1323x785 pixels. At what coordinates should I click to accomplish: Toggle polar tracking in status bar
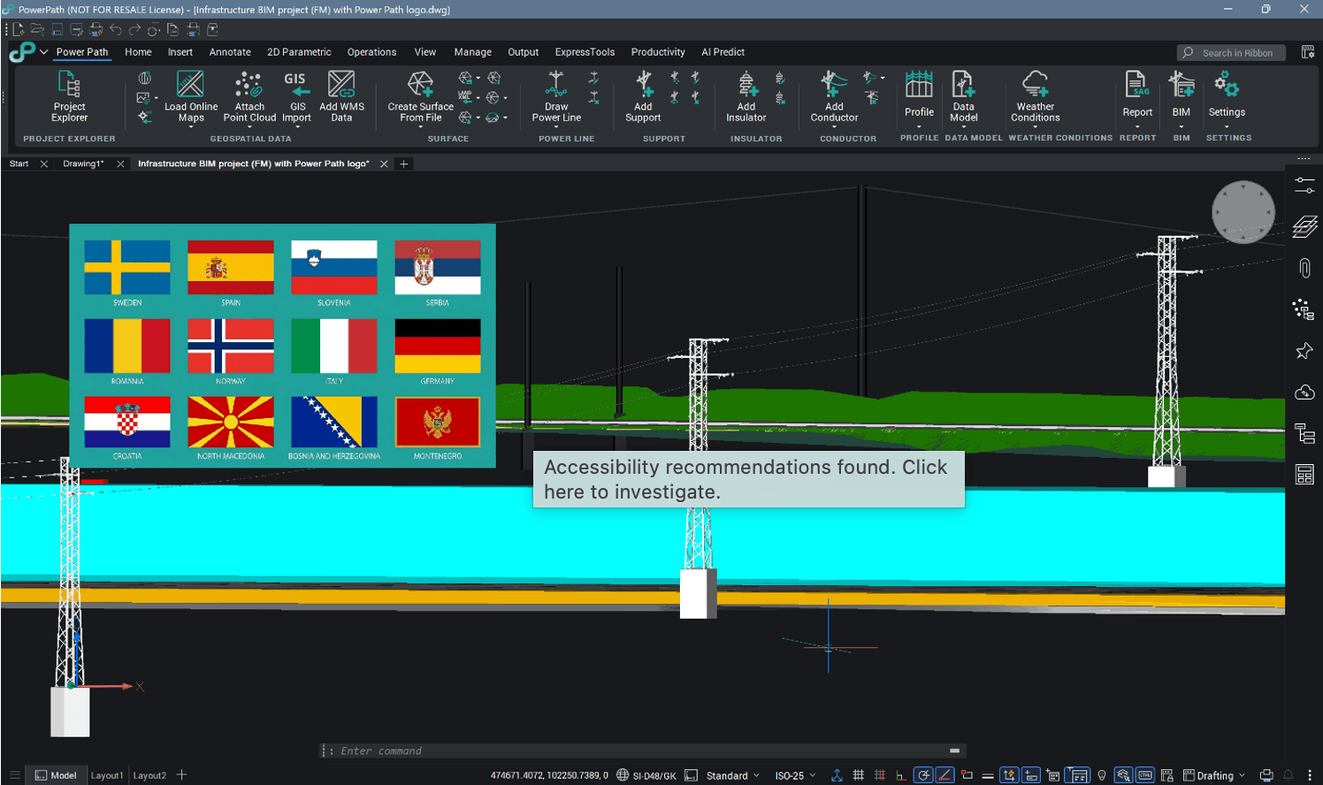click(x=922, y=775)
